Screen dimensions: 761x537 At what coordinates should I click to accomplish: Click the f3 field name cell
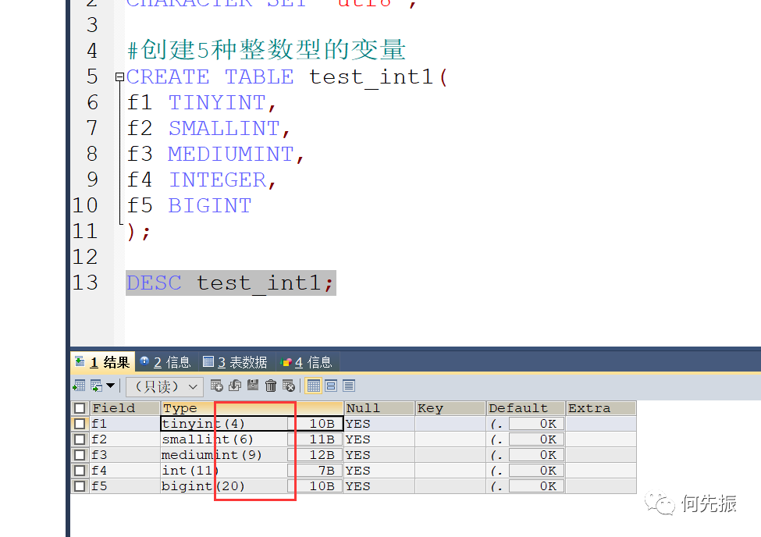[125, 455]
